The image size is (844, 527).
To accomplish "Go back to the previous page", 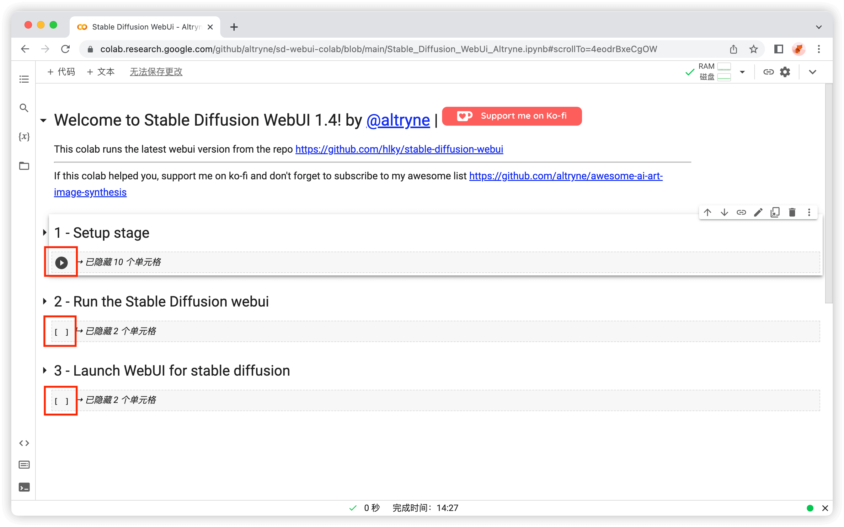I will pos(25,49).
